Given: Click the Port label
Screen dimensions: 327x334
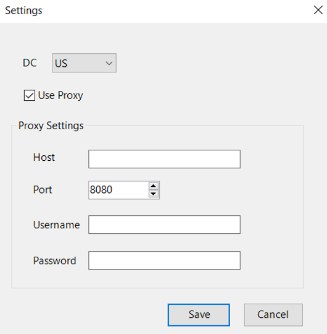Looking at the screenshot, I should 43,190.
